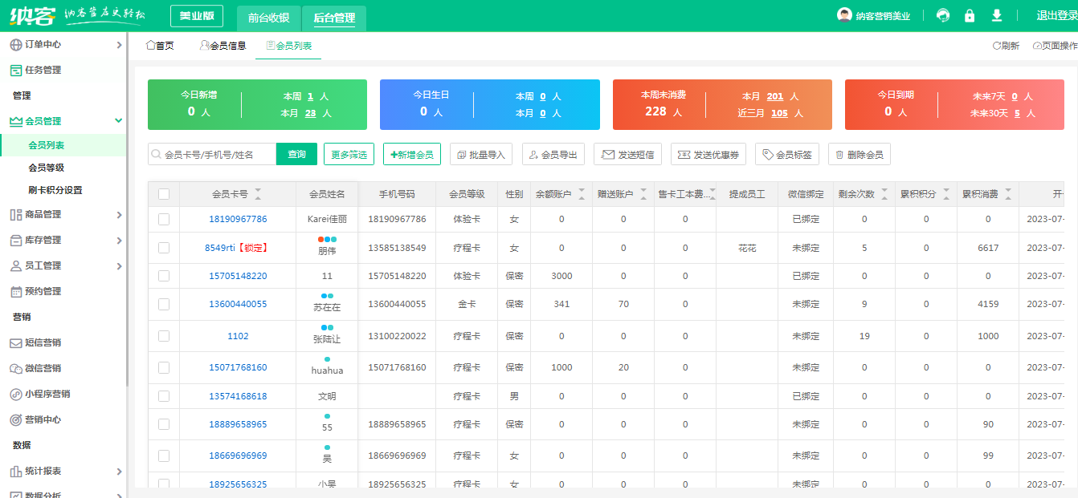Open member card 1102 link
Screen dimensions: 1078x498
[238, 336]
